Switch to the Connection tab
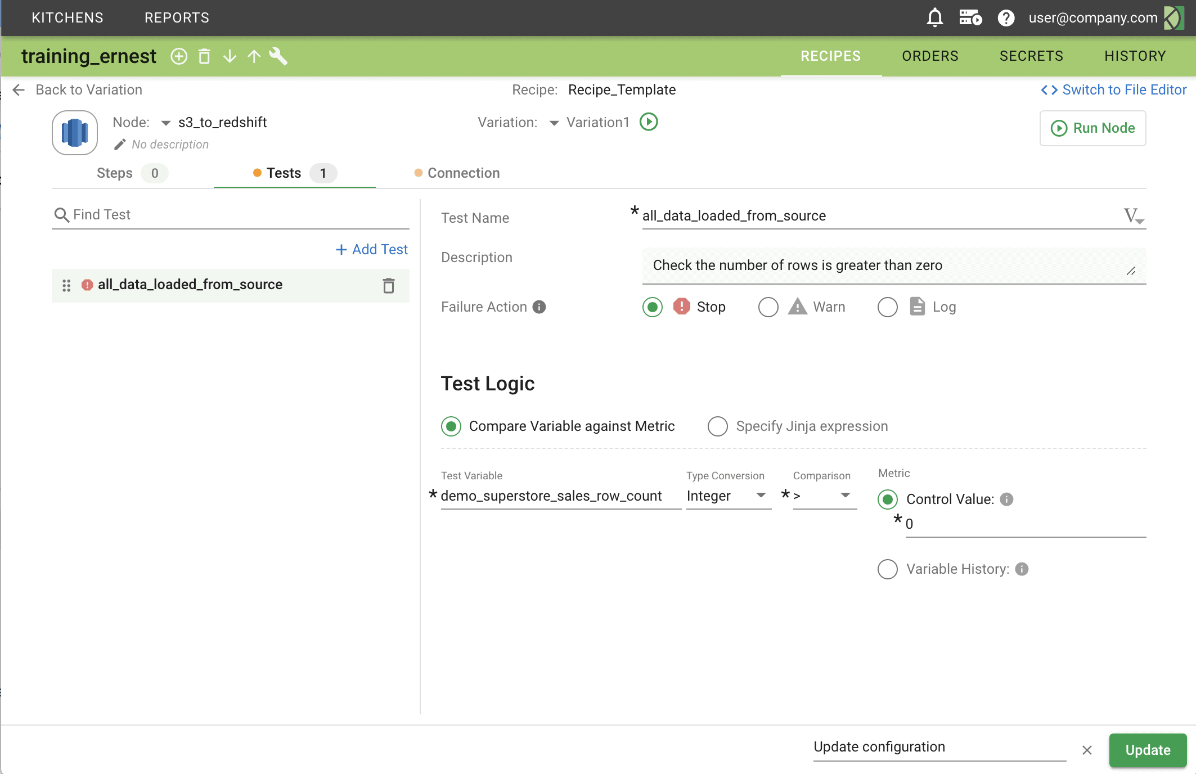1196x774 pixels. pos(463,173)
